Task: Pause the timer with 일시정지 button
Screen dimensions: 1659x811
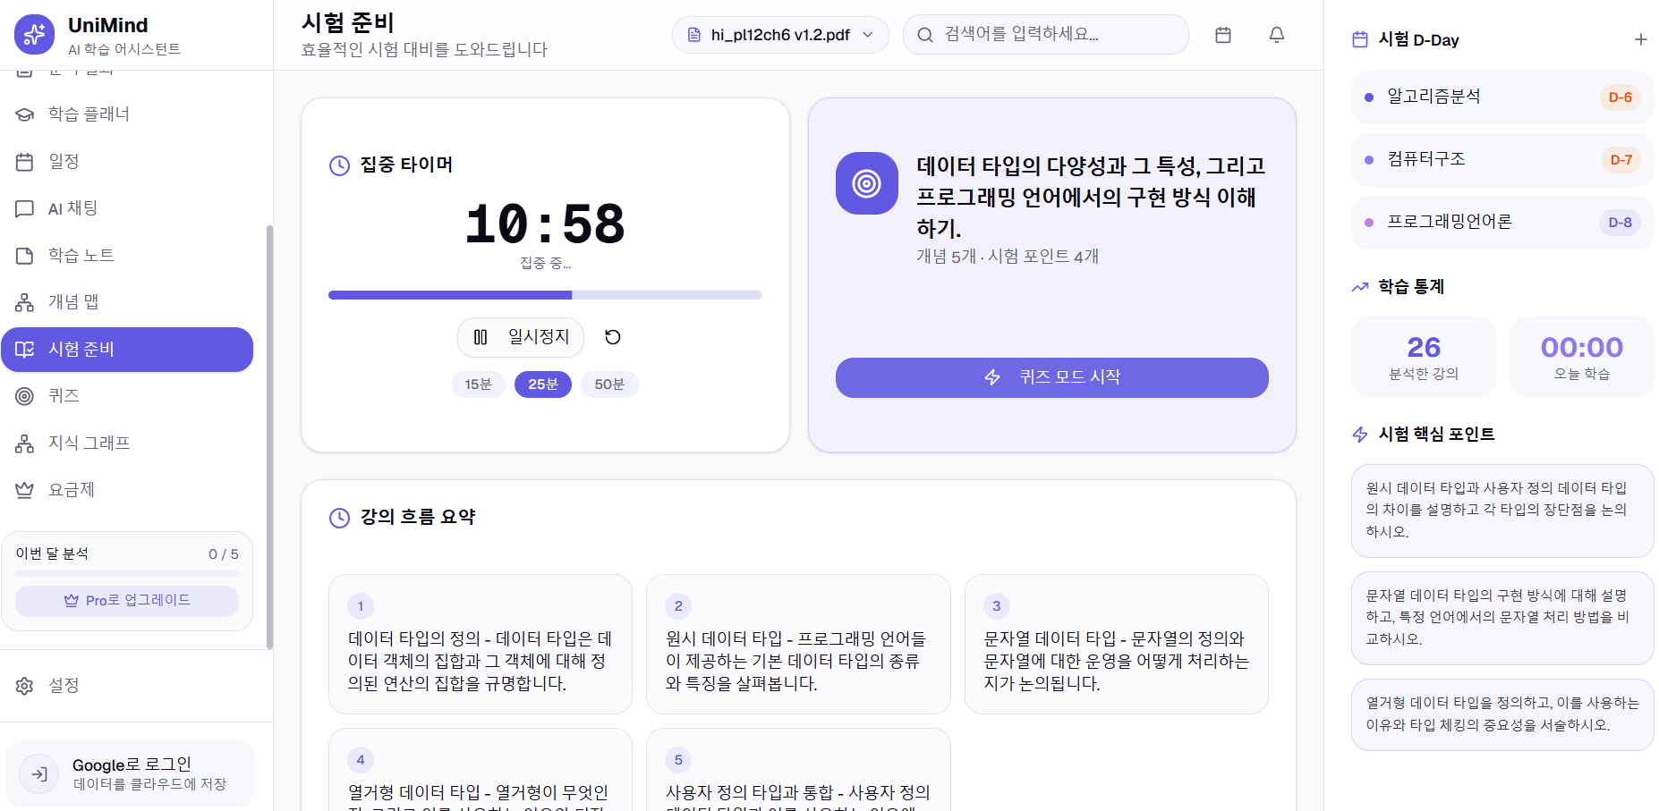Action: (x=521, y=337)
